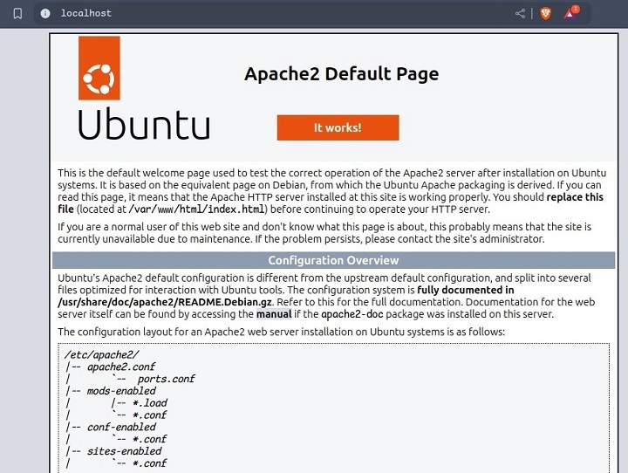Image resolution: width=628 pixels, height=473 pixels.
Task: Click the Ubuntu wordmark under the logo
Action: [144, 124]
